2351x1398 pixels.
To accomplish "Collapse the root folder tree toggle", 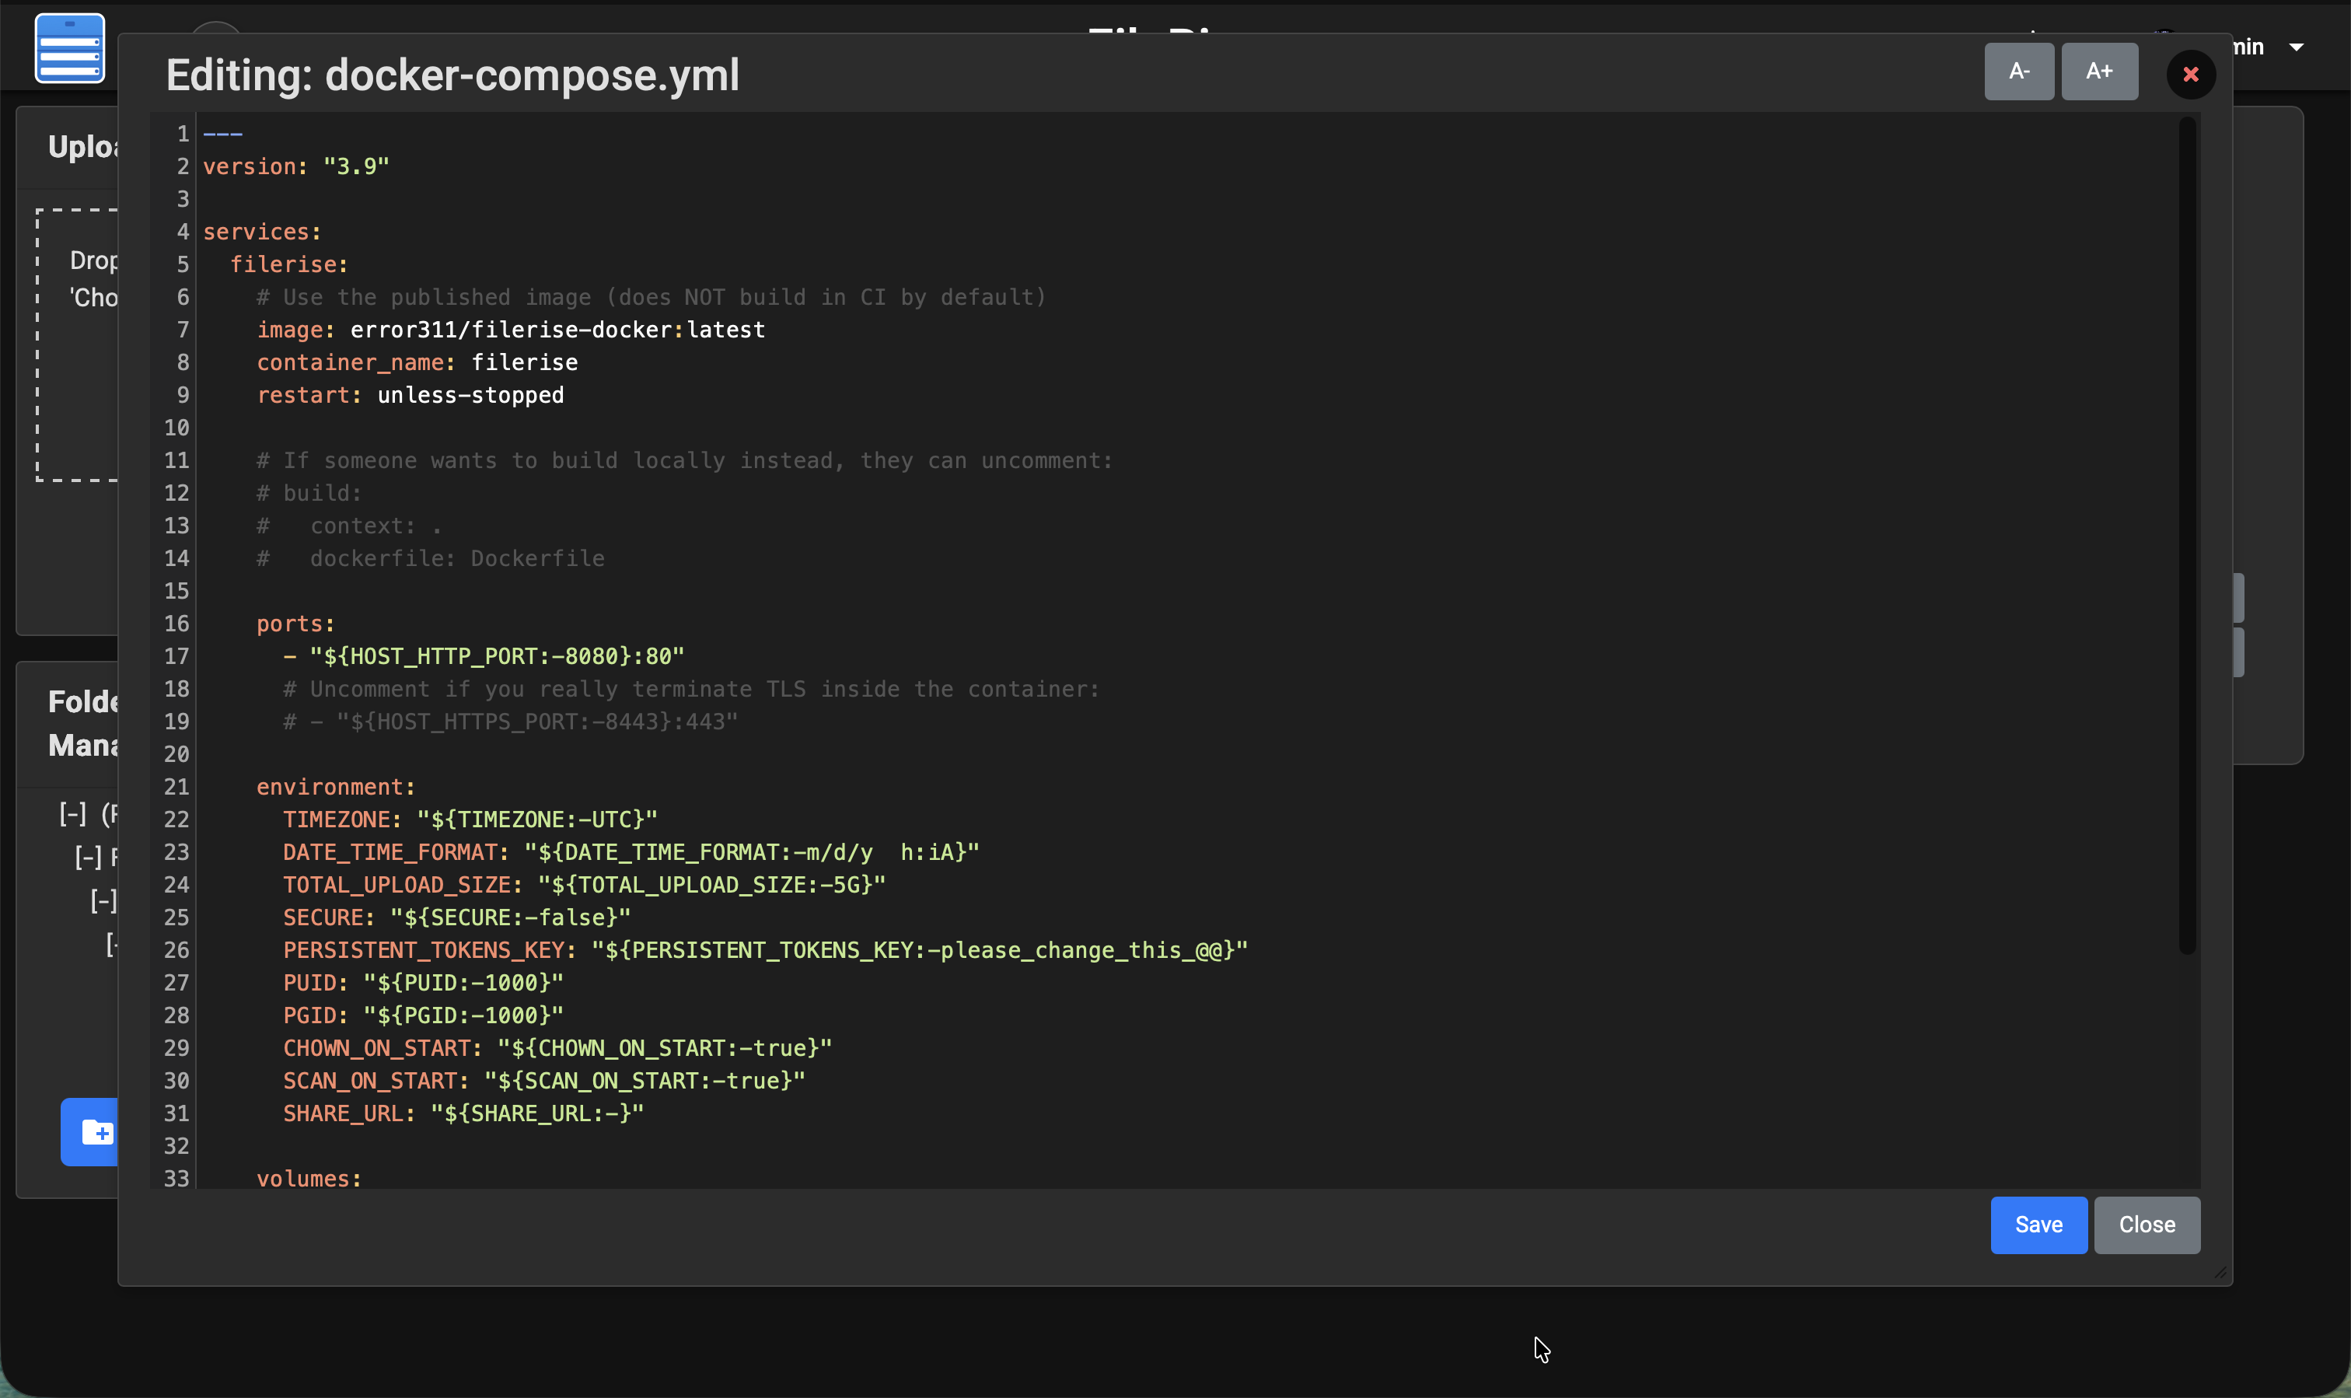I will coord(72,814).
